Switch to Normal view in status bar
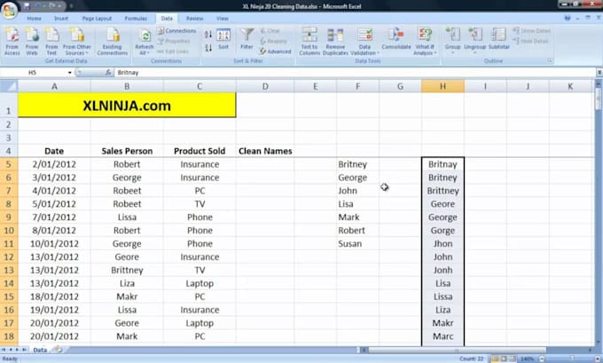The height and width of the screenshot is (363, 603). pos(496,359)
